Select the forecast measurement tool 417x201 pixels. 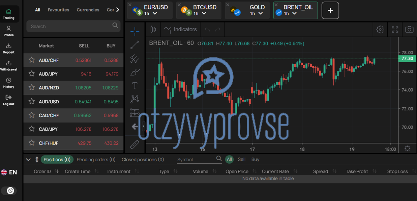(135, 112)
